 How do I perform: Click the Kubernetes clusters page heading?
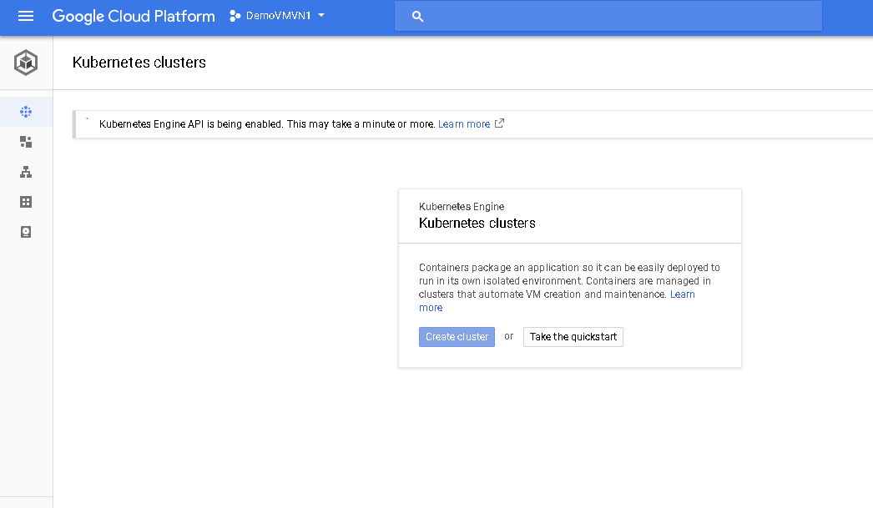pos(139,63)
